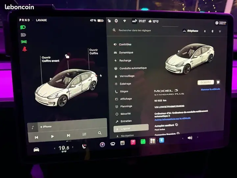Open the Stéphane driver profile dropdown

[x=191, y=31]
